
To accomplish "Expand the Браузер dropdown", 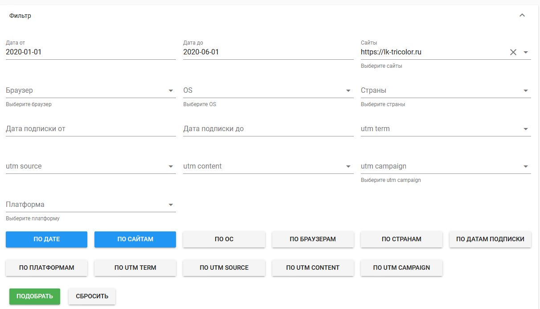I will pos(171,91).
